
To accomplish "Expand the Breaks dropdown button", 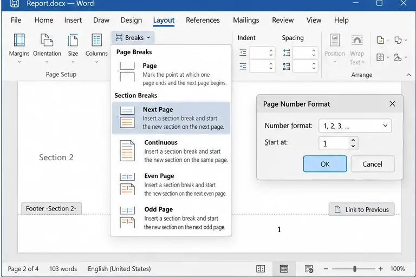I will [x=133, y=38].
